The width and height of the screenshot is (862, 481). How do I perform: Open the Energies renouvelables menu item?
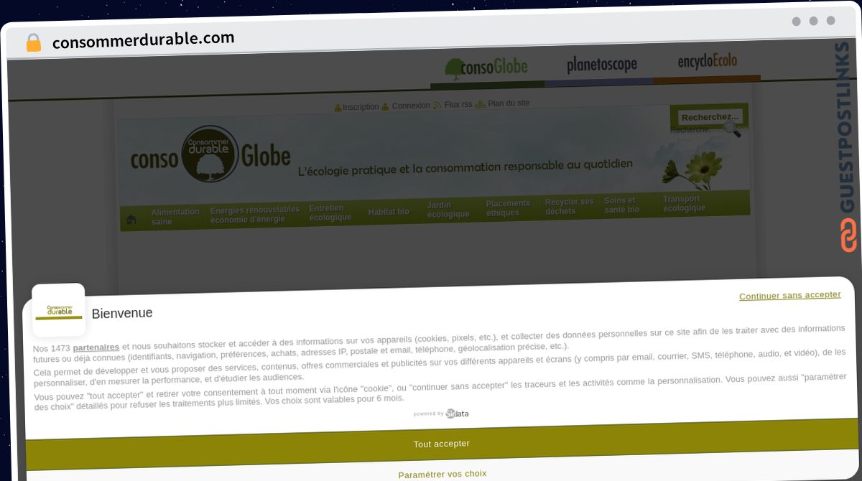pyautogui.click(x=255, y=215)
